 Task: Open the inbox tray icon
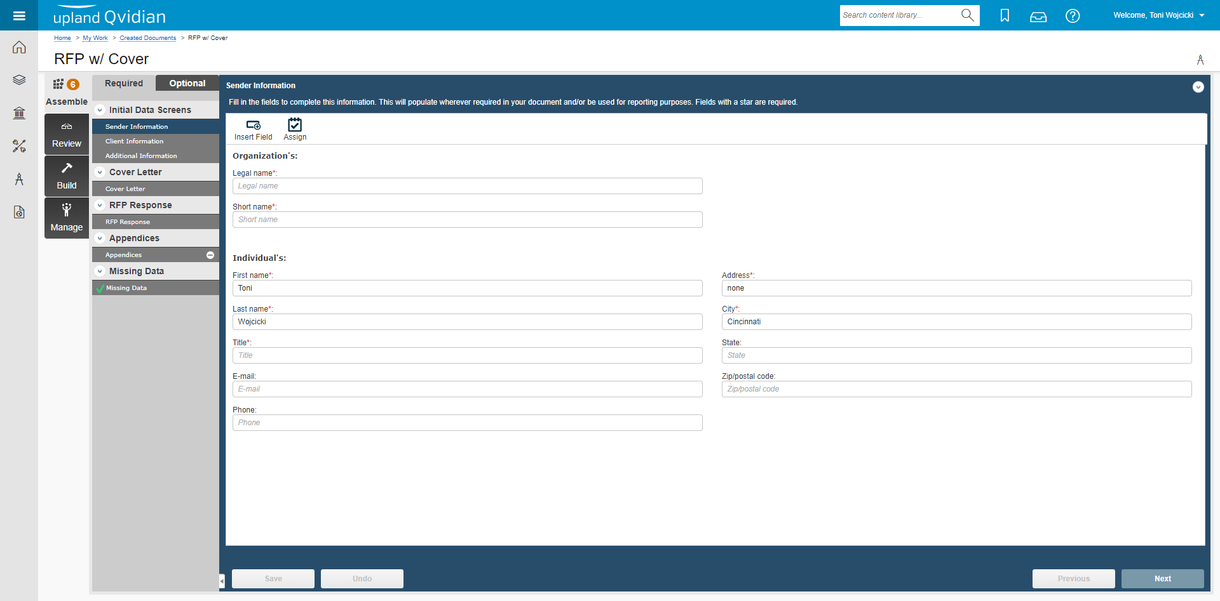pyautogui.click(x=1038, y=16)
